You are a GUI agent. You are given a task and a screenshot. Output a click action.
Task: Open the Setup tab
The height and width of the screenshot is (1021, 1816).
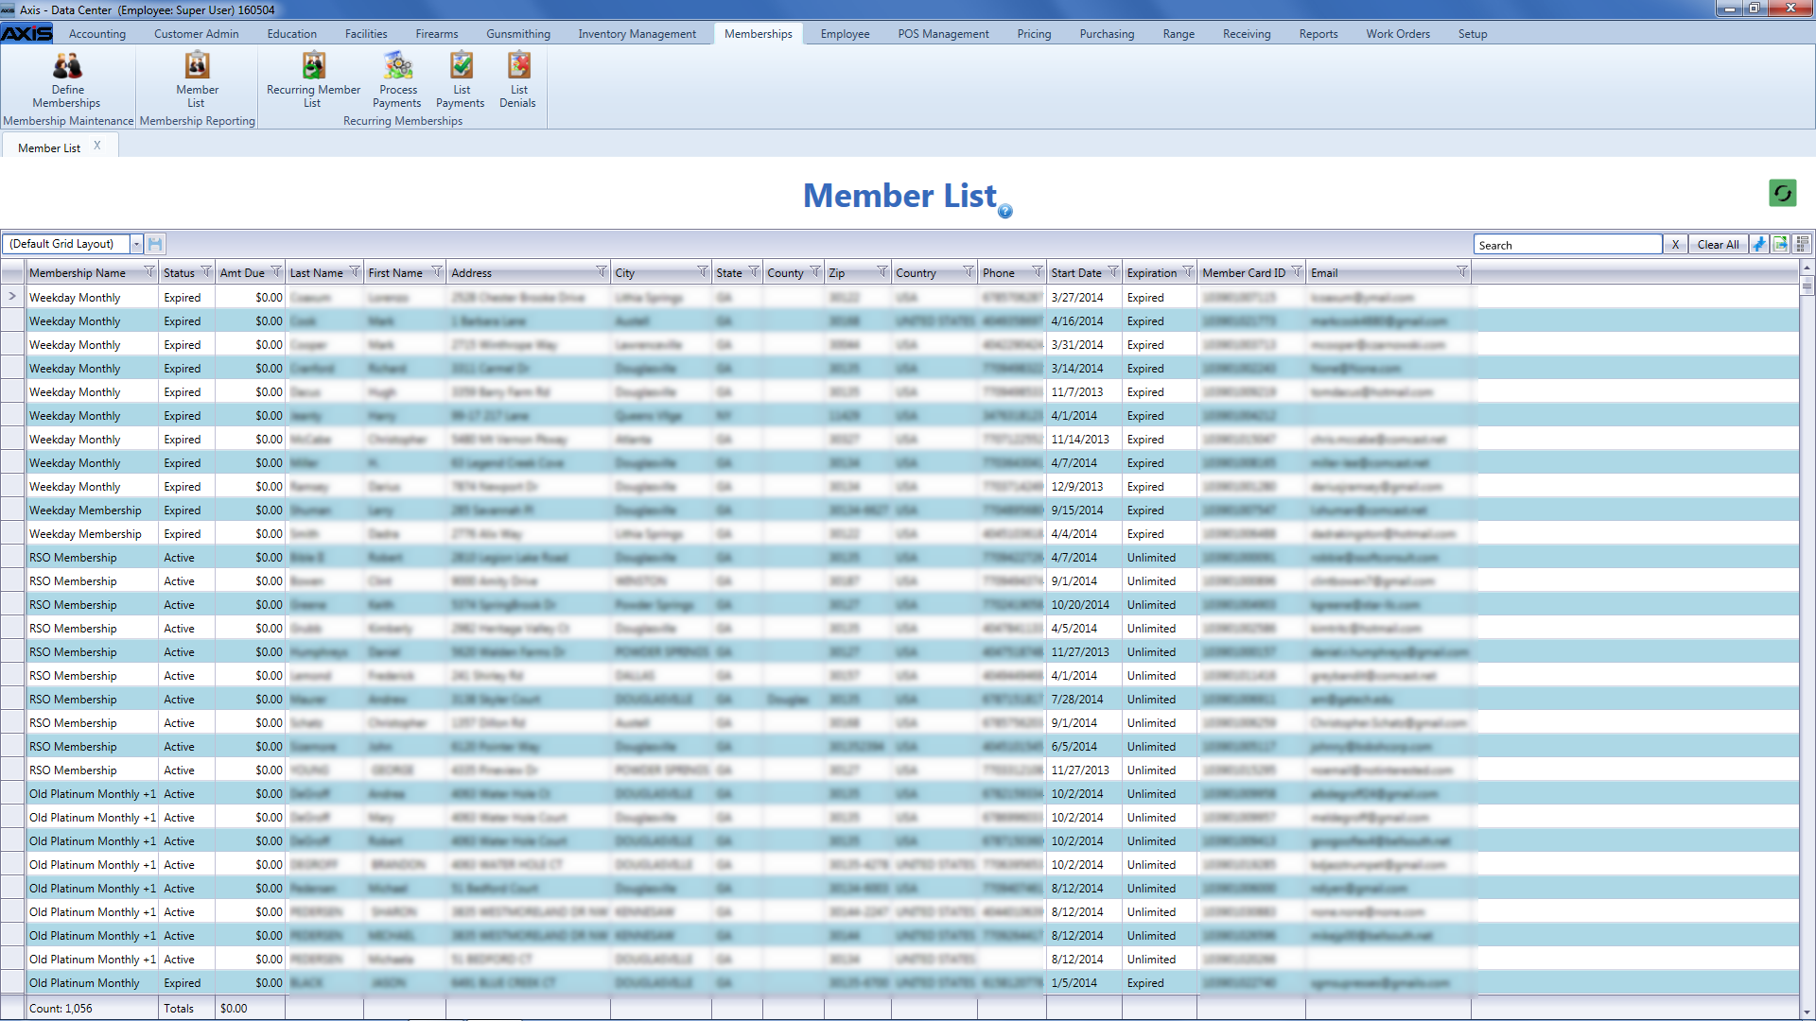pos(1473,34)
